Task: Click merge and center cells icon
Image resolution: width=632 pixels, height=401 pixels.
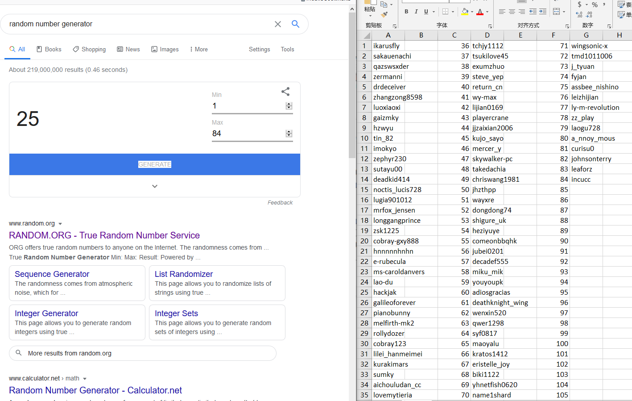Action: click(x=556, y=12)
